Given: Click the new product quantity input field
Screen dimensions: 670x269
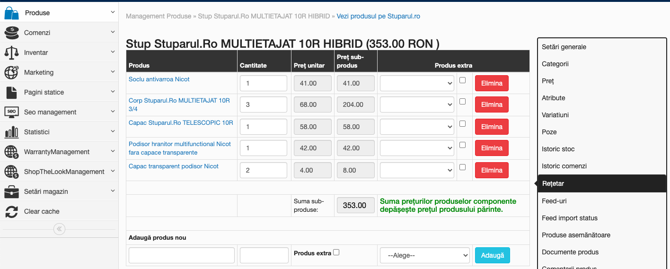Looking at the screenshot, I should 264,255.
